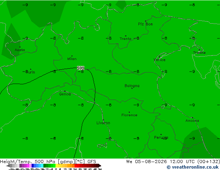Click the 0 value on the color scale

56,169
